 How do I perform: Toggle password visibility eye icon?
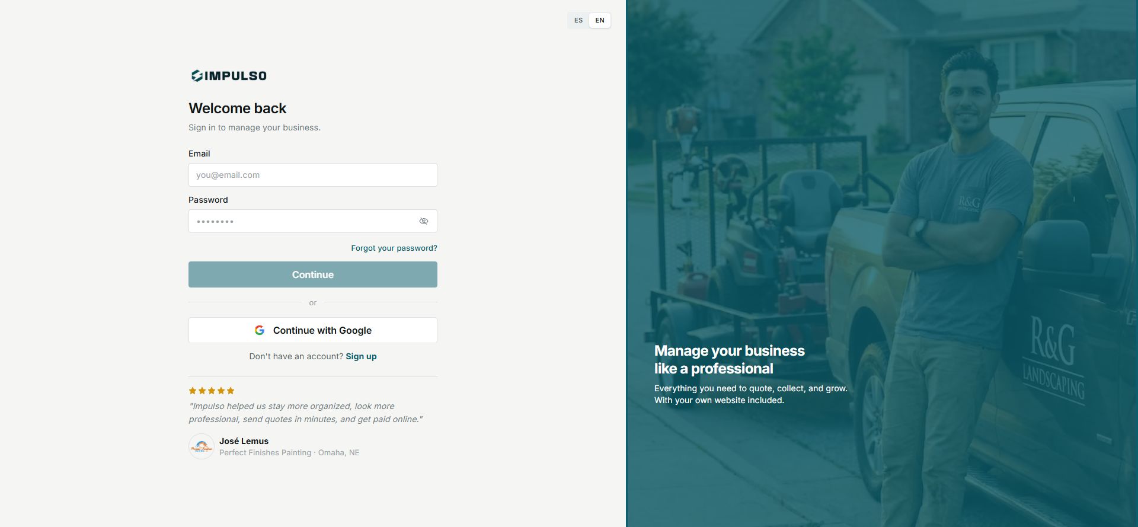424,221
